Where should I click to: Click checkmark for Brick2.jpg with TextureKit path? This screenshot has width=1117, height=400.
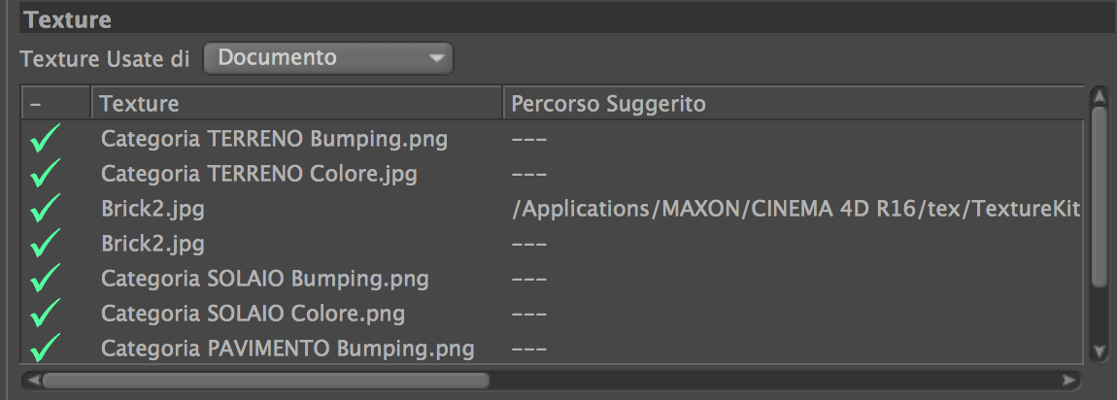pos(46,209)
